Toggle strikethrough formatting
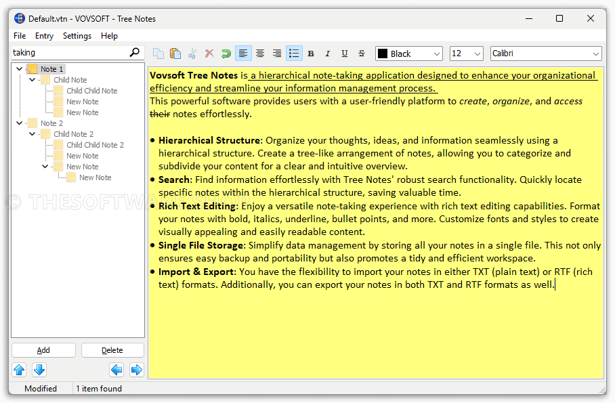Screen dimensions: 615x403 (362, 54)
